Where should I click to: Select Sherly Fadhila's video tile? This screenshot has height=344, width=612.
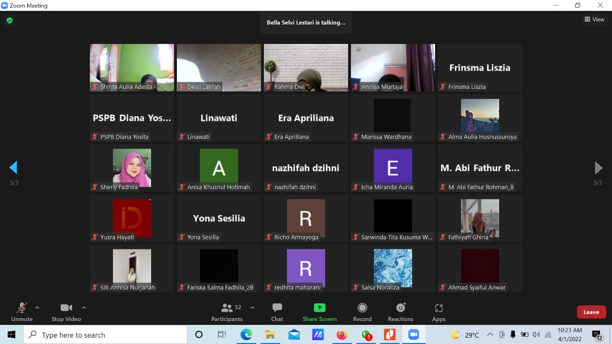pyautogui.click(x=132, y=168)
